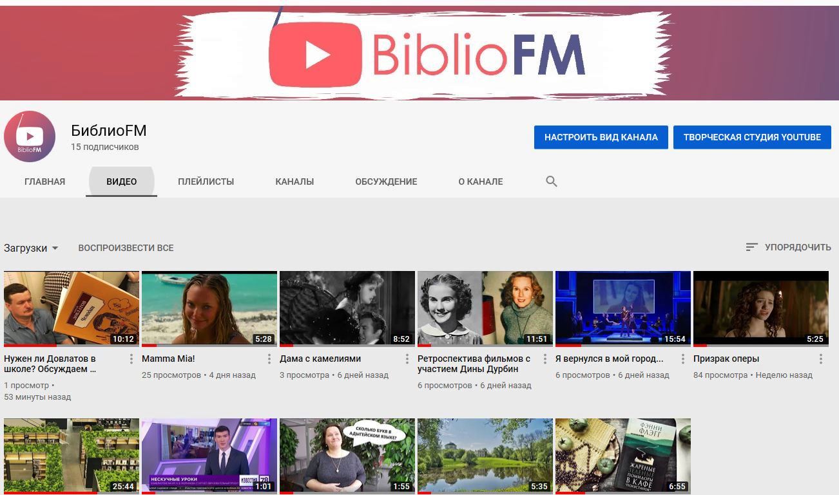Click Настроить вид канала button
Image resolution: width=839 pixels, height=495 pixels.
[601, 137]
